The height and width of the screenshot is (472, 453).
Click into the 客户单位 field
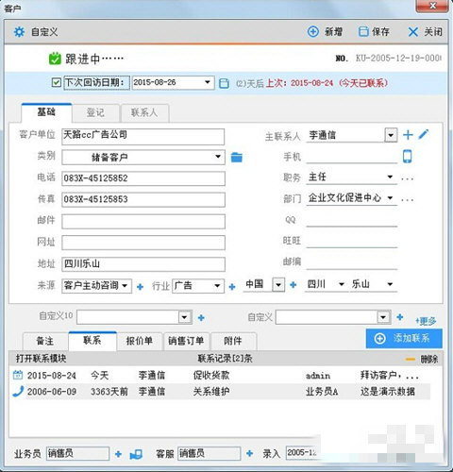click(x=143, y=136)
